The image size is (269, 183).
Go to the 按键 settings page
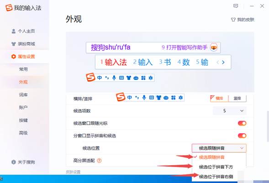point(23,120)
